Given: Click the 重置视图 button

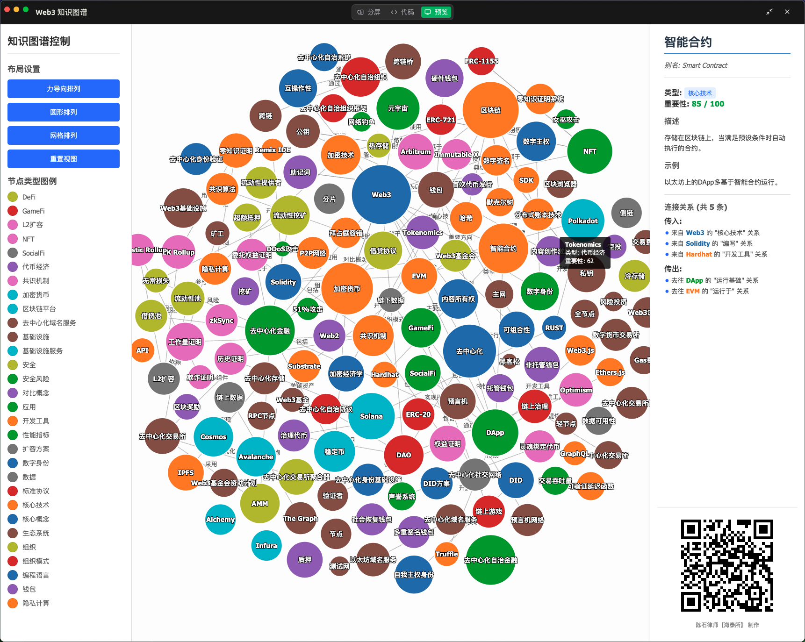Looking at the screenshot, I should click(64, 159).
